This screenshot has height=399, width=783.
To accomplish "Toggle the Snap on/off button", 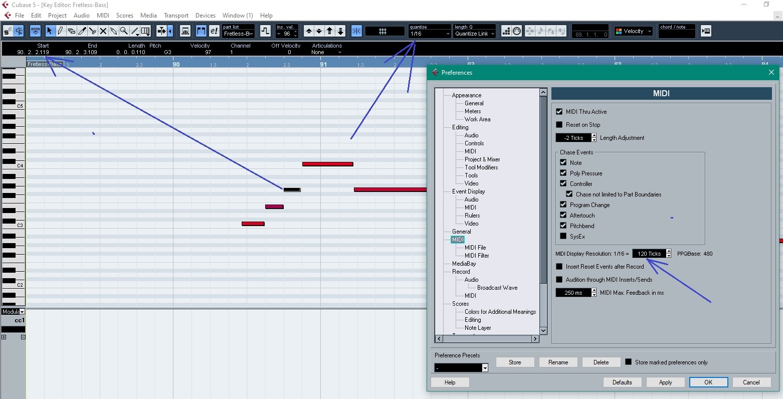I will click(356, 31).
